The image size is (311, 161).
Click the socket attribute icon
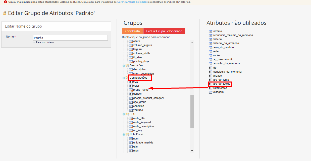coord(210,56)
